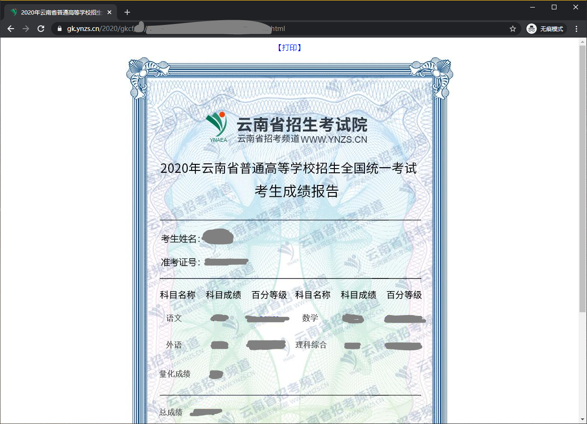The height and width of the screenshot is (424, 587).
Task: Click the browser forward arrow
Action: [x=26, y=29]
